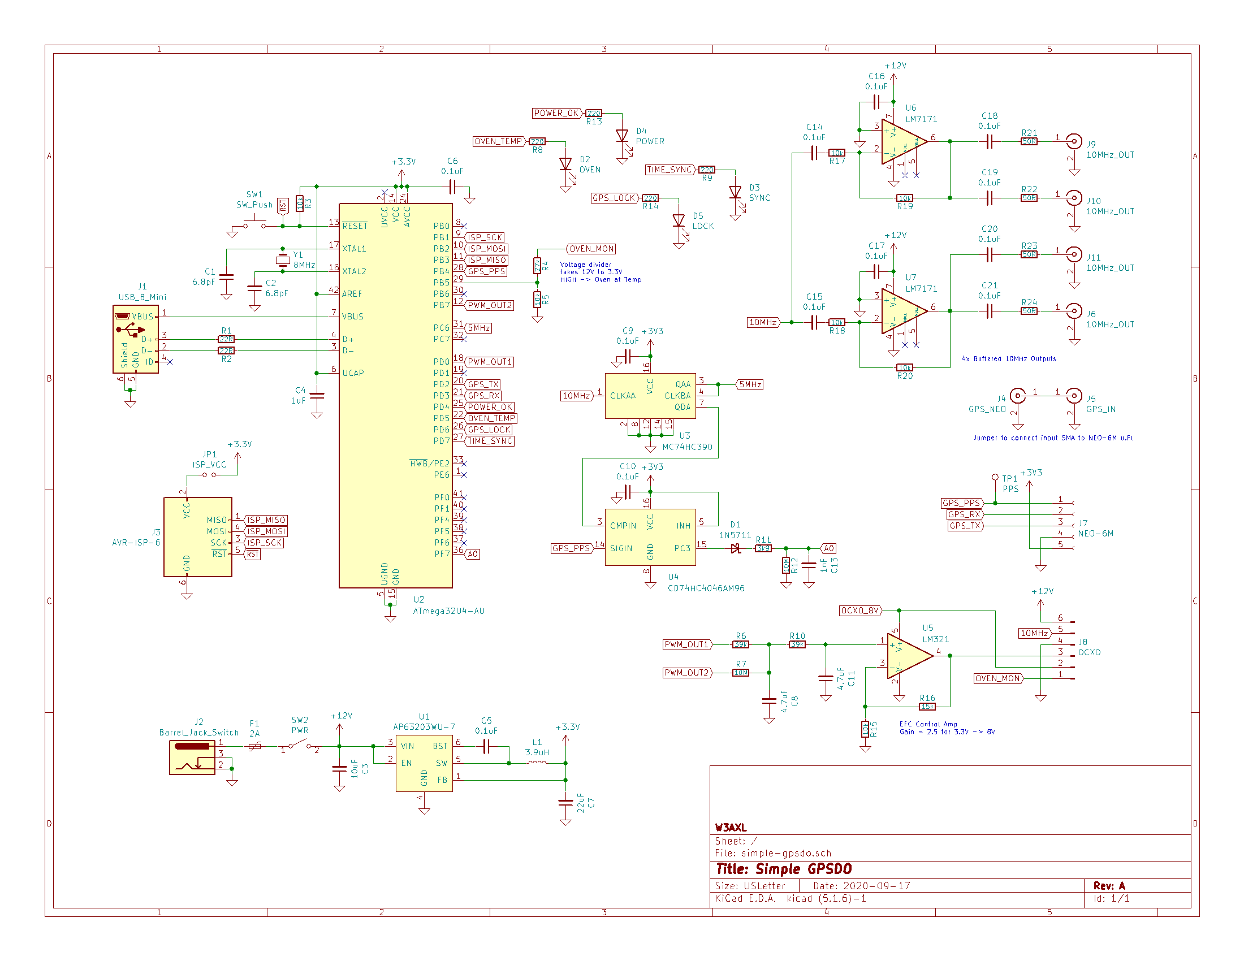
Task: Select the D4 POWER LED symbol
Action: [x=622, y=136]
